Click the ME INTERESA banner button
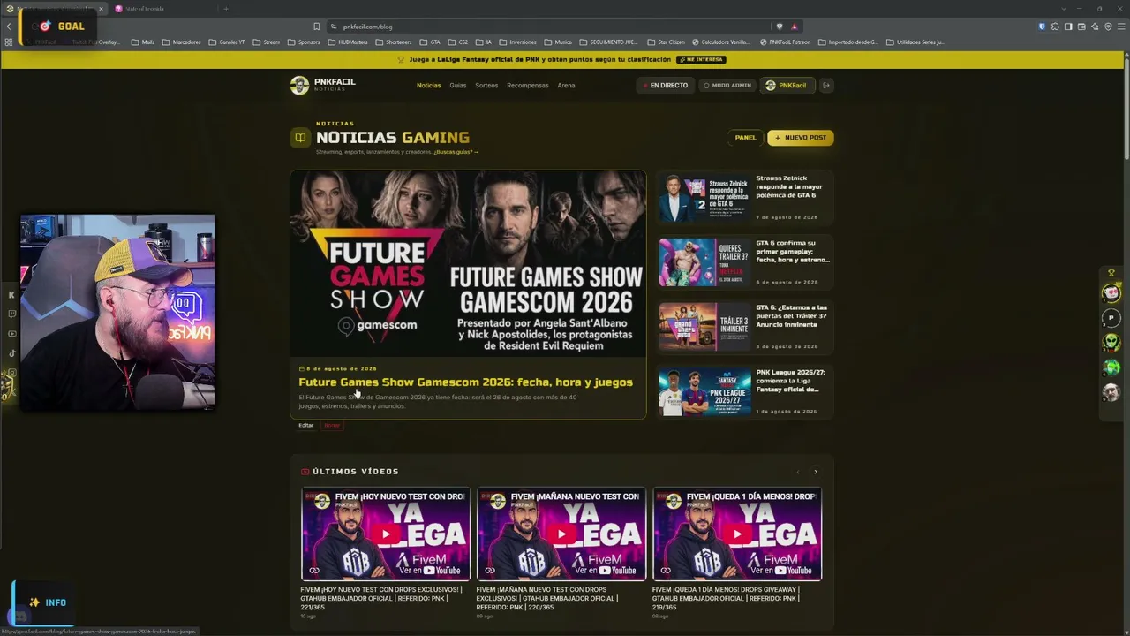Screen dimensions: 1130x636 click(x=701, y=59)
